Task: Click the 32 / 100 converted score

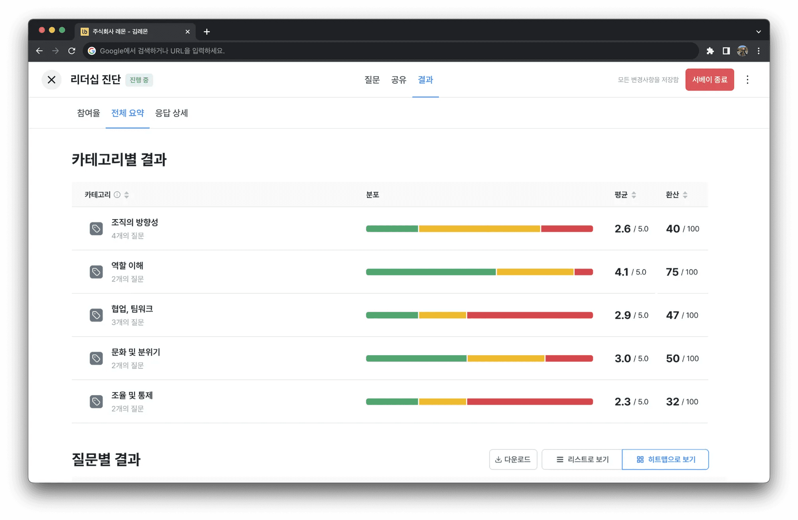Action: click(682, 401)
